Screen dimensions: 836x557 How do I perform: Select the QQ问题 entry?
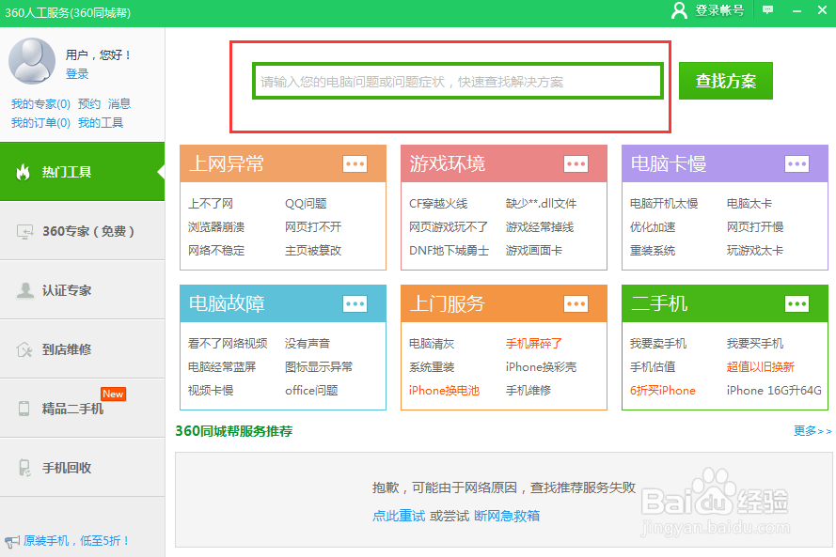click(x=306, y=204)
